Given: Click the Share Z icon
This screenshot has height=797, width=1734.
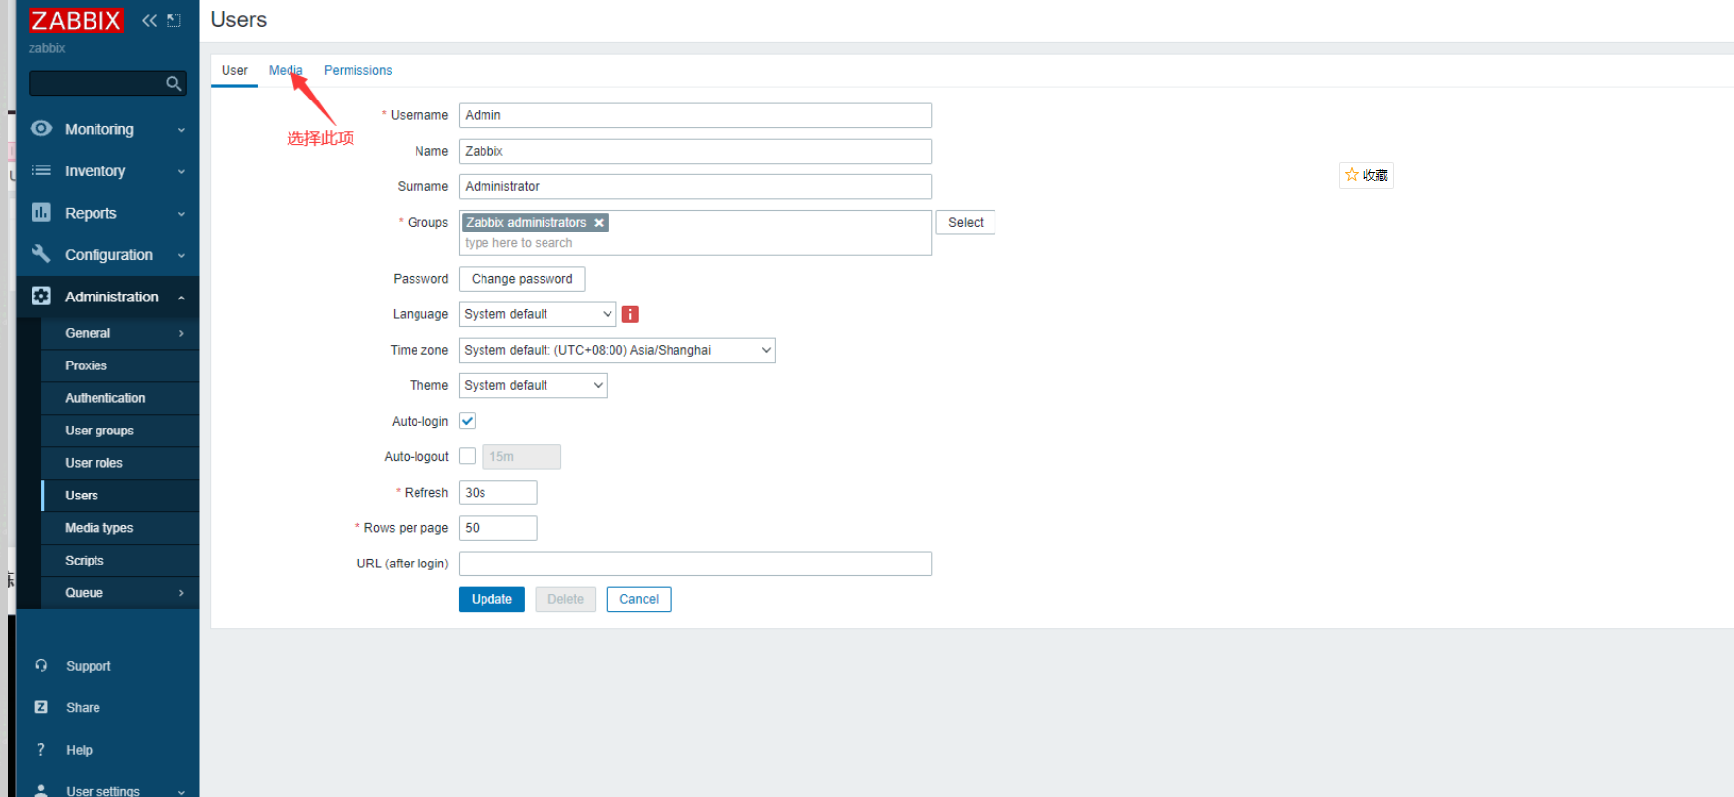Looking at the screenshot, I should 41,707.
